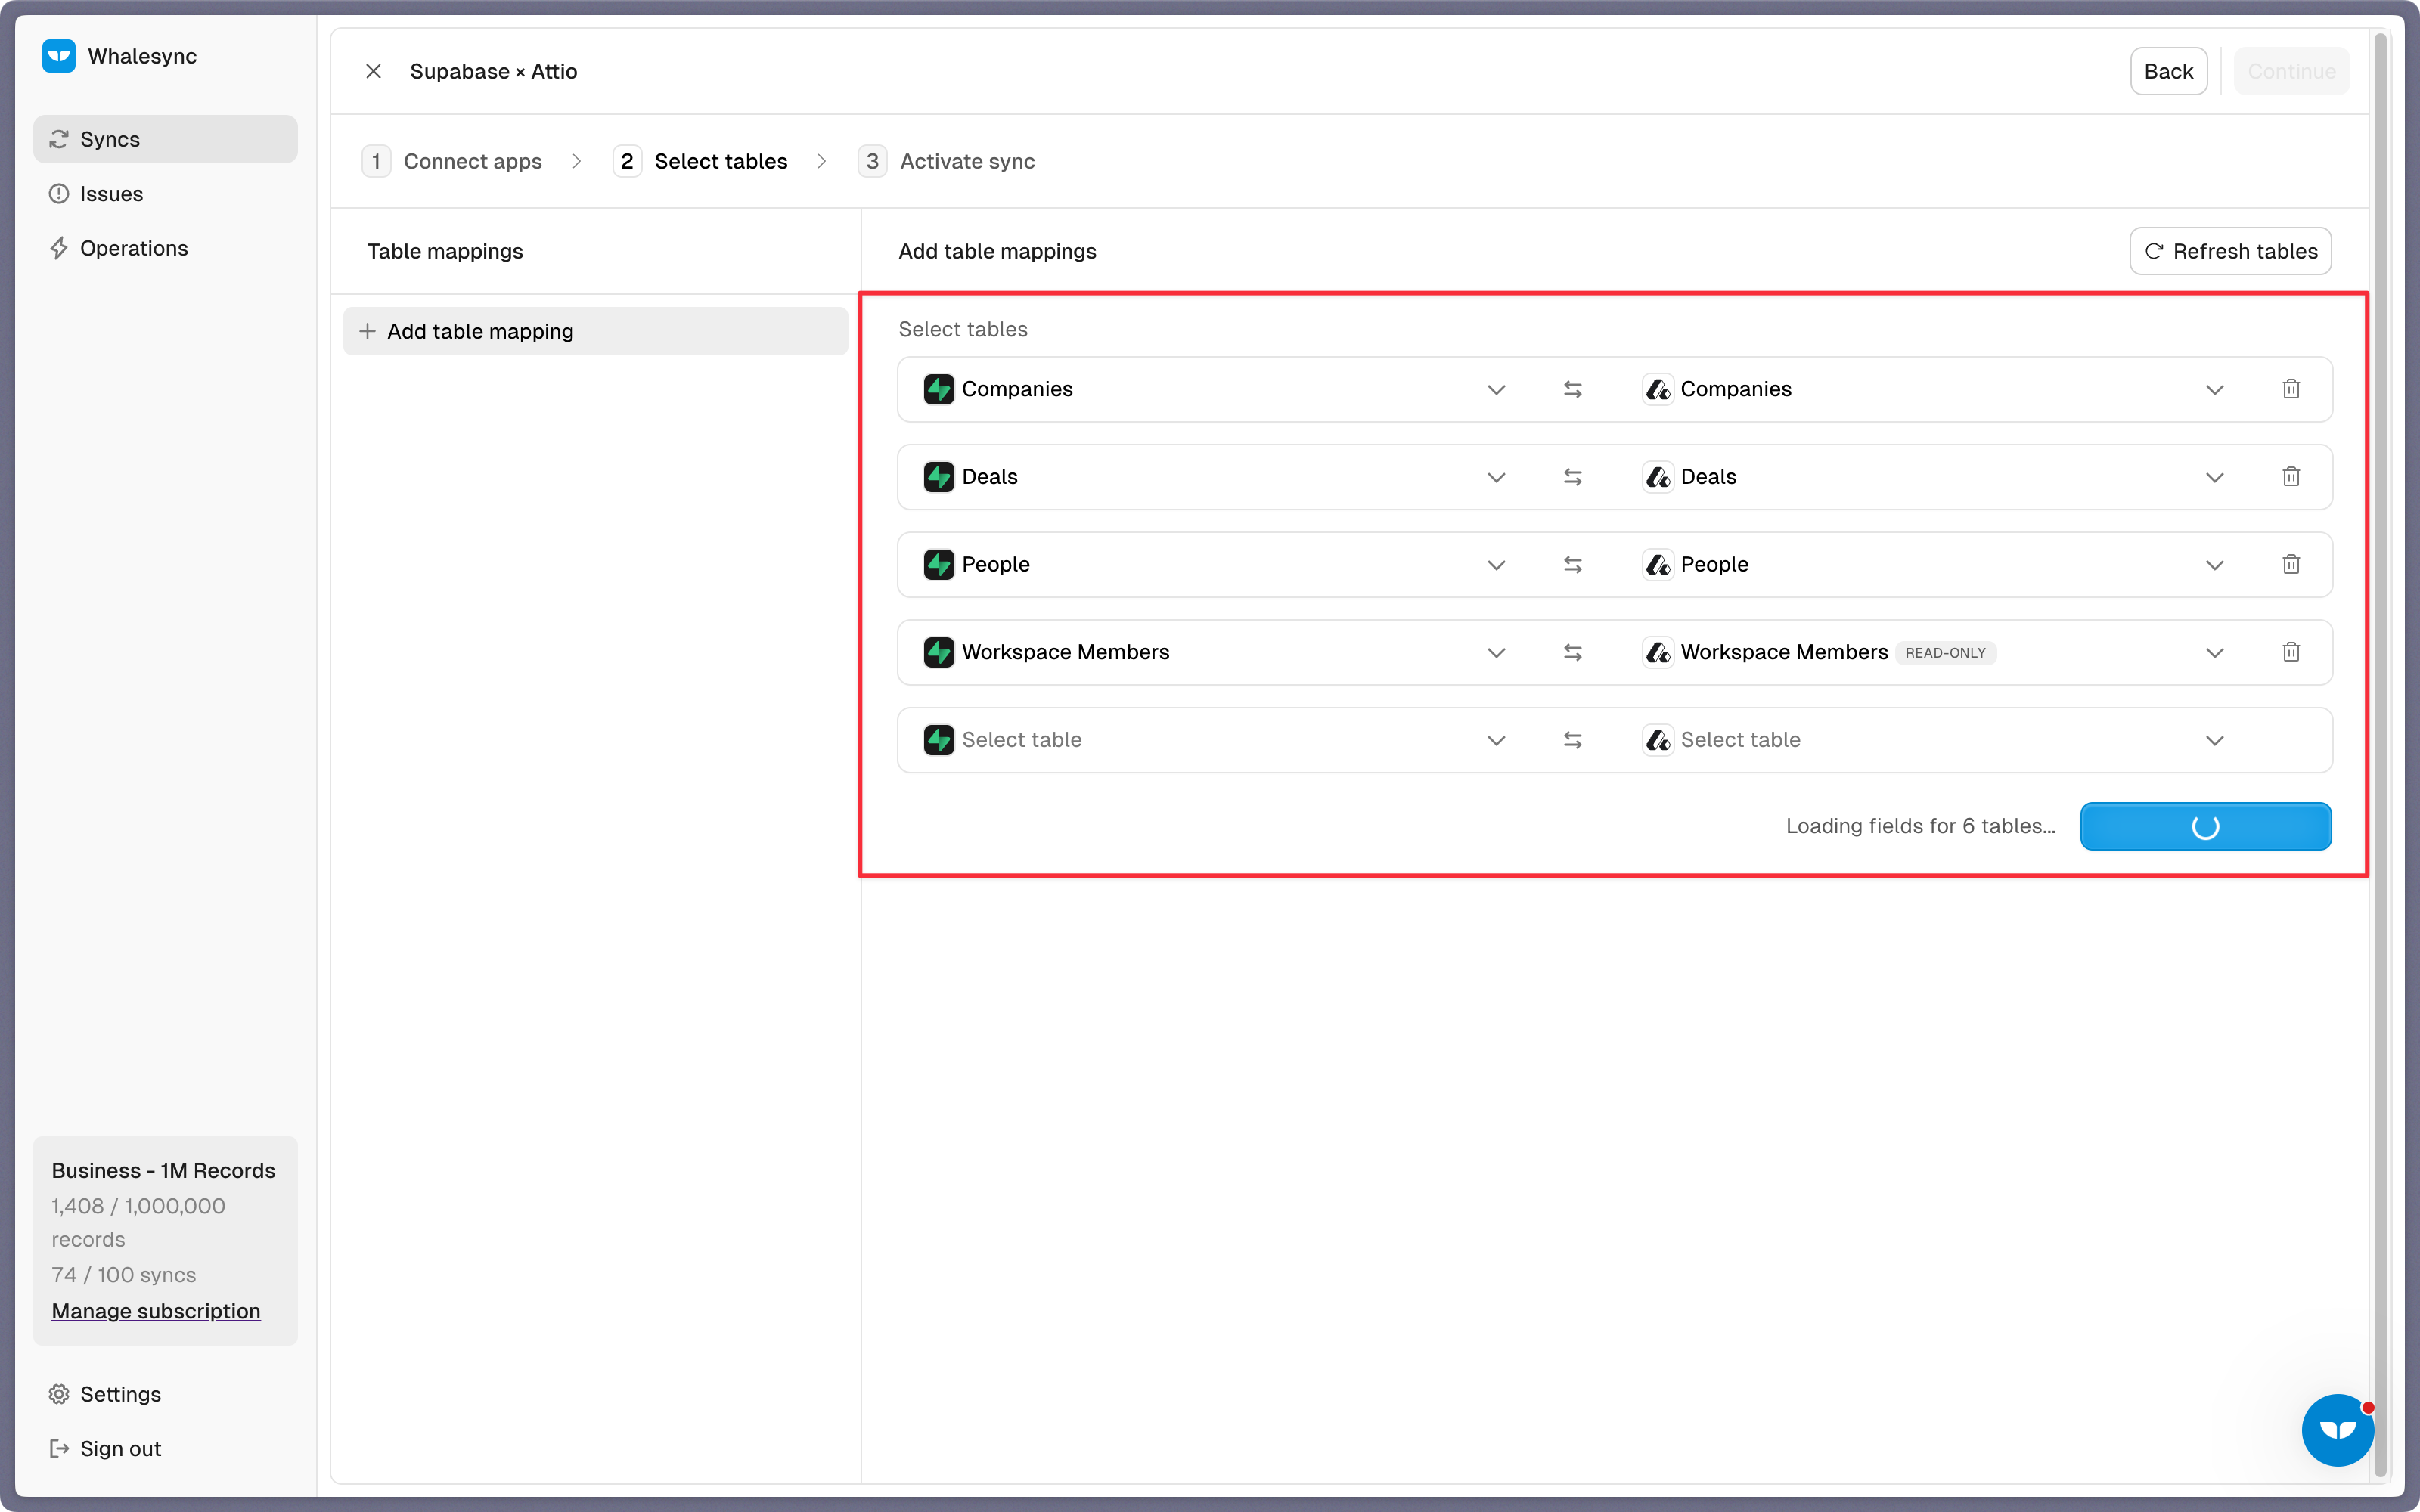
Task: Open the Operations page
Action: 165,248
